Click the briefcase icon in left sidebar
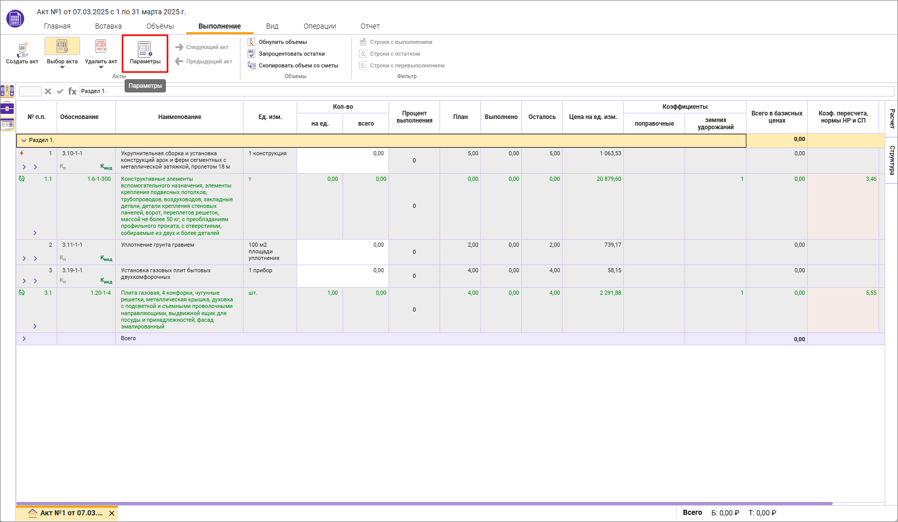This screenshot has height=522, width=898. pos(7,108)
